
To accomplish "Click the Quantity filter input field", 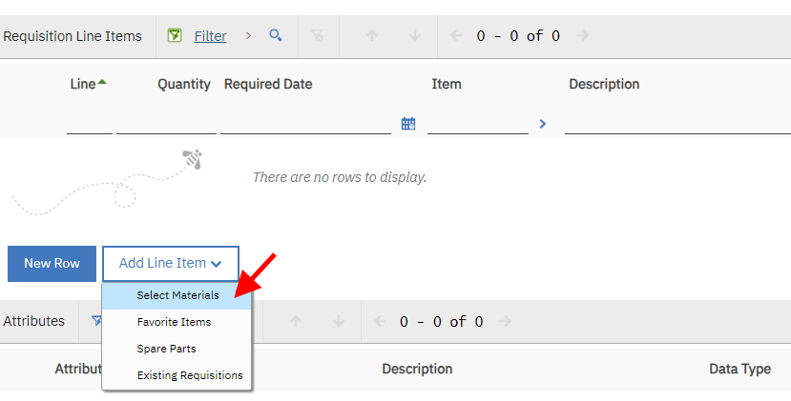I will click(x=166, y=124).
